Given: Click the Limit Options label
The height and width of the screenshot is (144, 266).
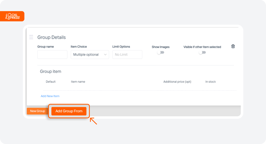Looking at the screenshot, I should [x=121, y=47].
